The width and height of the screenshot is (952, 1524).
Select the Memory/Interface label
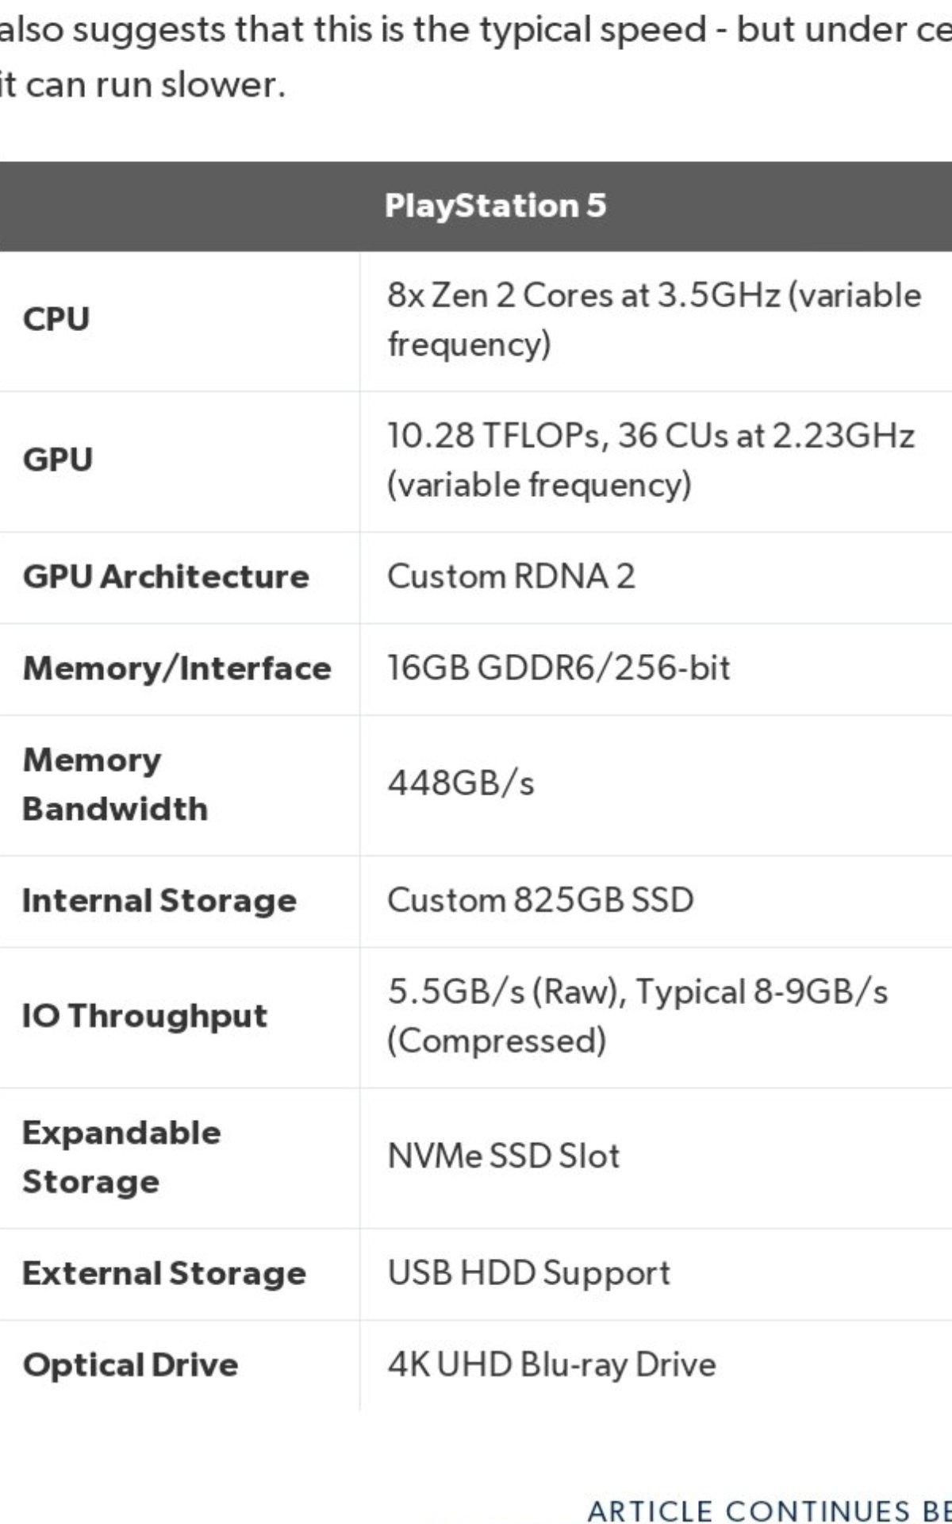[x=177, y=668]
